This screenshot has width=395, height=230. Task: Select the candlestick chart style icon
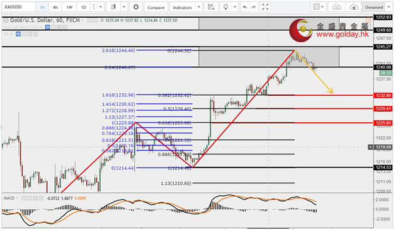coord(113,7)
